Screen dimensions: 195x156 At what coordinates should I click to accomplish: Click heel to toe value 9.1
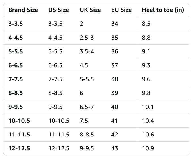(x=146, y=52)
